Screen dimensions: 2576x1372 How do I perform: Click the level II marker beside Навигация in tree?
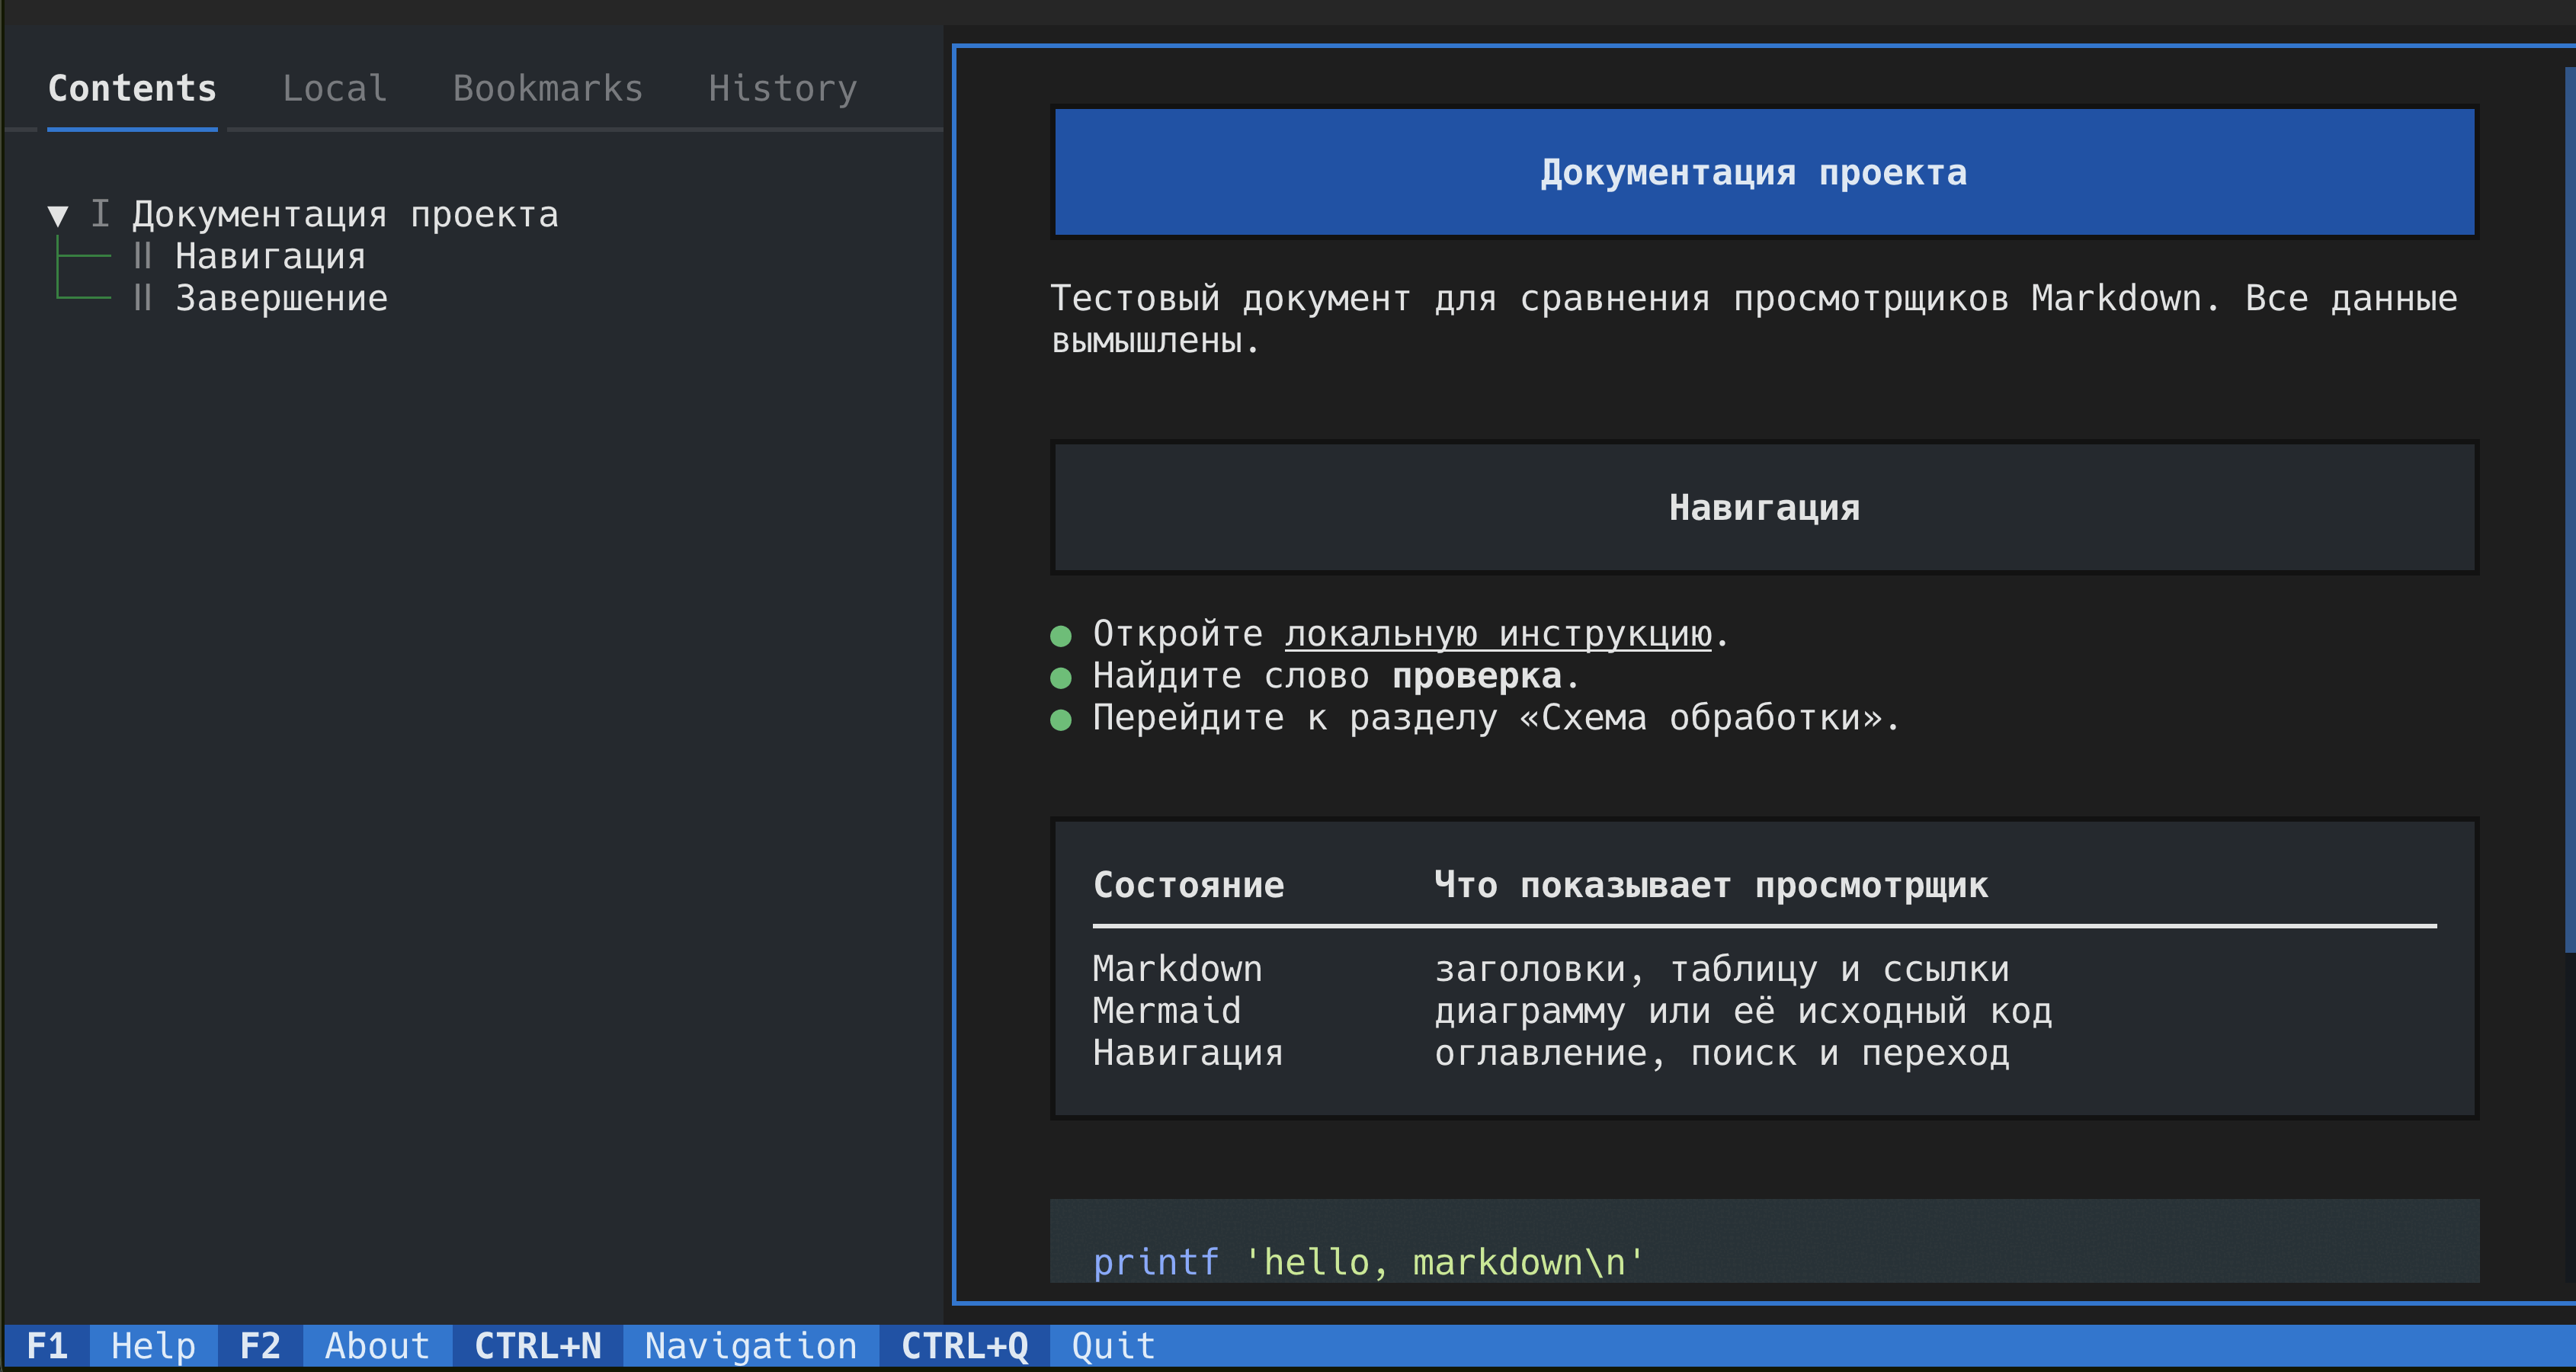142,257
